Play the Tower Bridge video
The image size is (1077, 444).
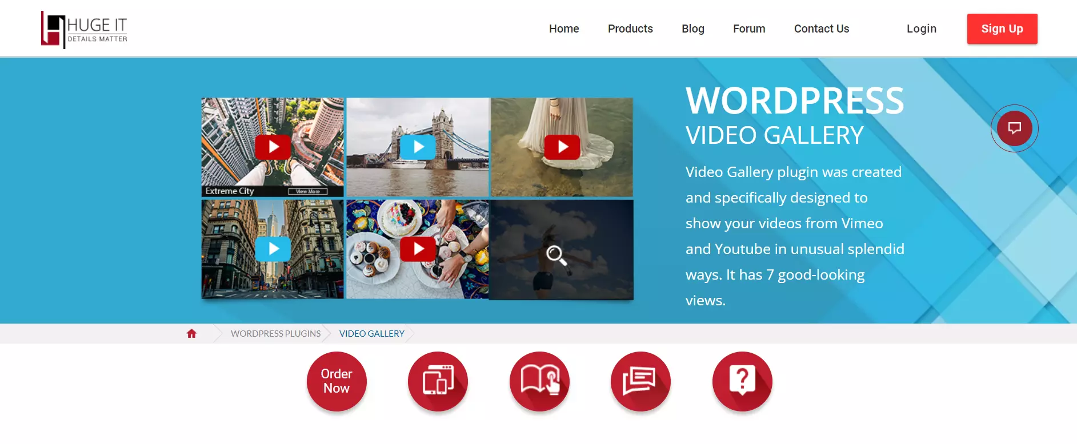click(x=418, y=147)
